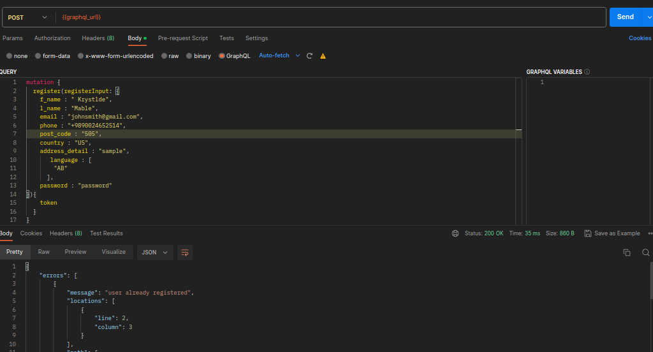Click the address_detail "sample" line
The height and width of the screenshot is (352, 653).
click(x=84, y=150)
